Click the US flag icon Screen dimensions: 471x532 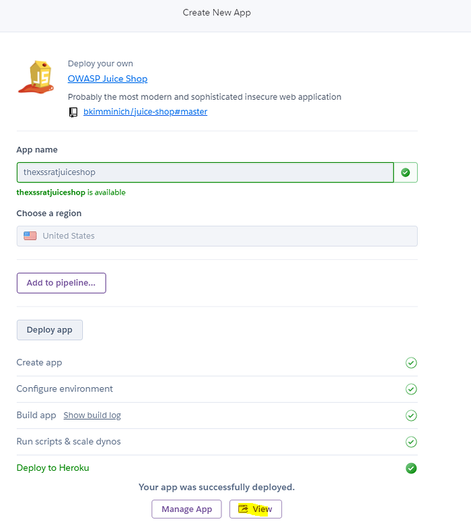coord(30,236)
